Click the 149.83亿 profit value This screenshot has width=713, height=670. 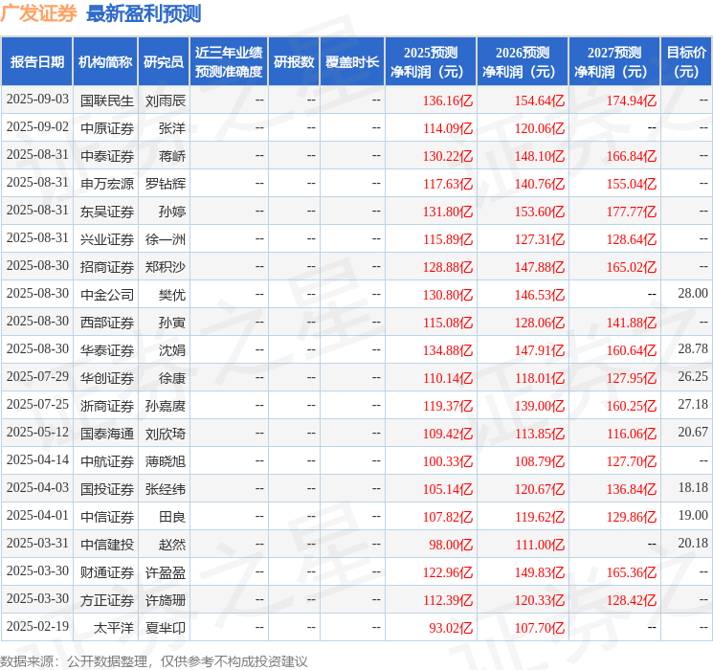tap(540, 572)
